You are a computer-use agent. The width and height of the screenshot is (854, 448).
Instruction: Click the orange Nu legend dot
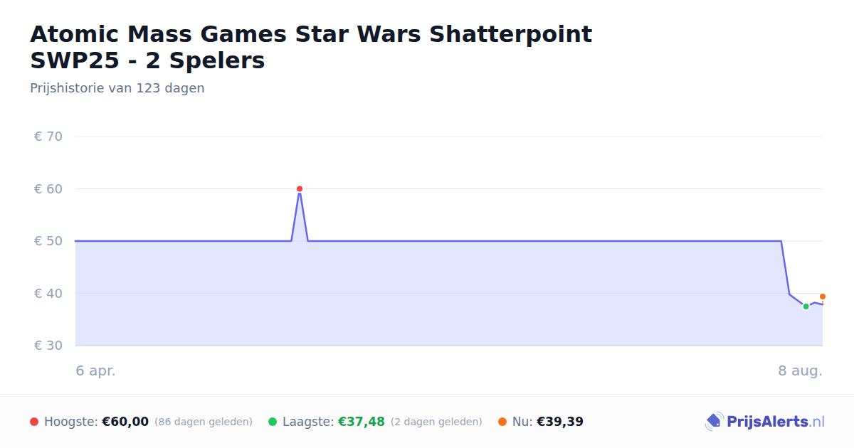tap(502, 422)
